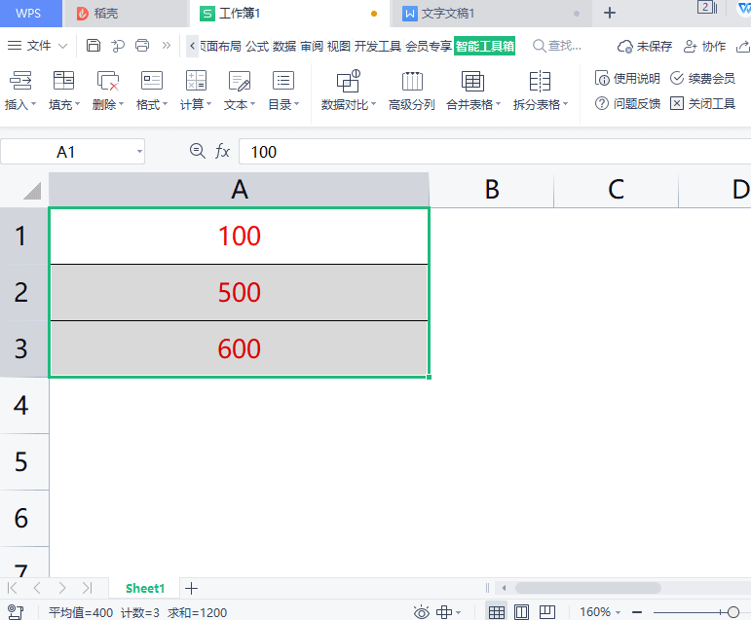Toggle eye protection mode in status bar
Screen dimensions: 751x620
pos(422,612)
